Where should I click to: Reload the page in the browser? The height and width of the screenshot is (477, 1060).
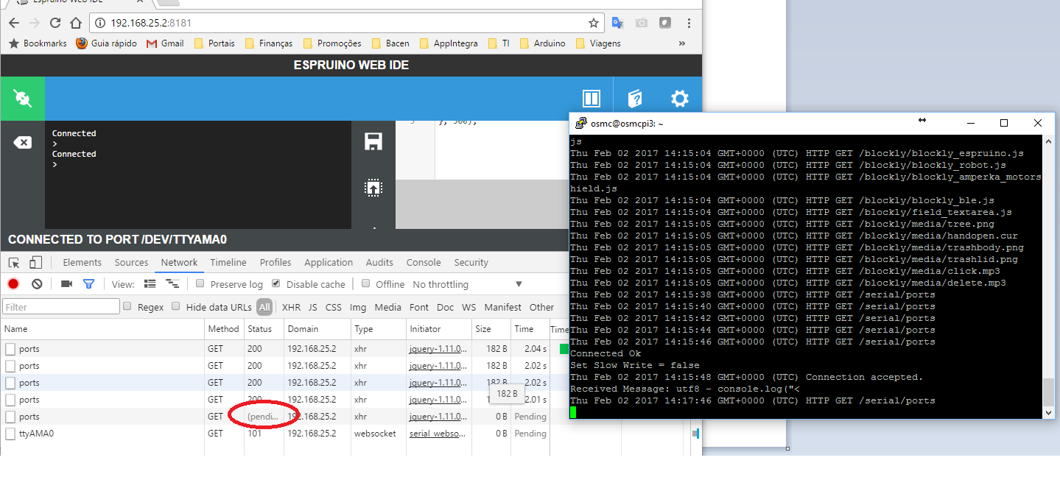click(55, 23)
